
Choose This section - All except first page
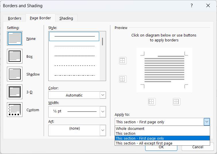162,143
